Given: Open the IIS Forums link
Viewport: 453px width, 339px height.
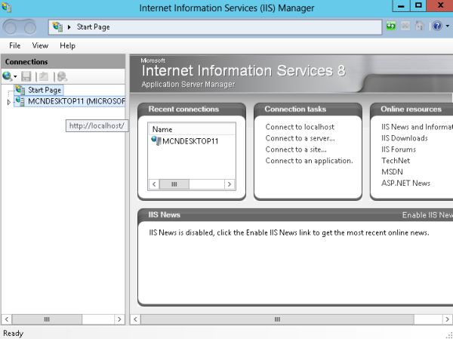Looking at the screenshot, I should (399, 149).
